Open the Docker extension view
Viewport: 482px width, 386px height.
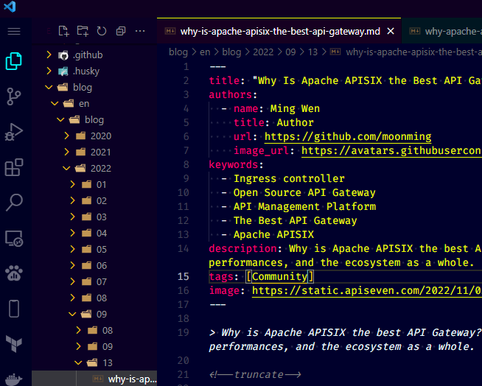tap(14, 379)
